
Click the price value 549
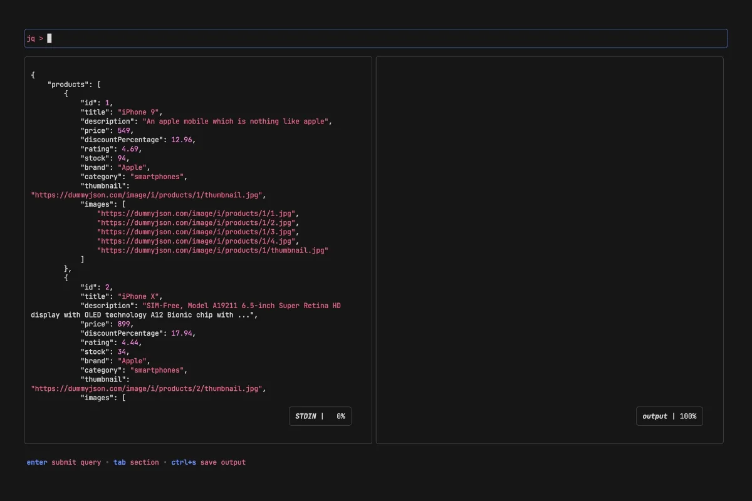pyautogui.click(x=123, y=130)
